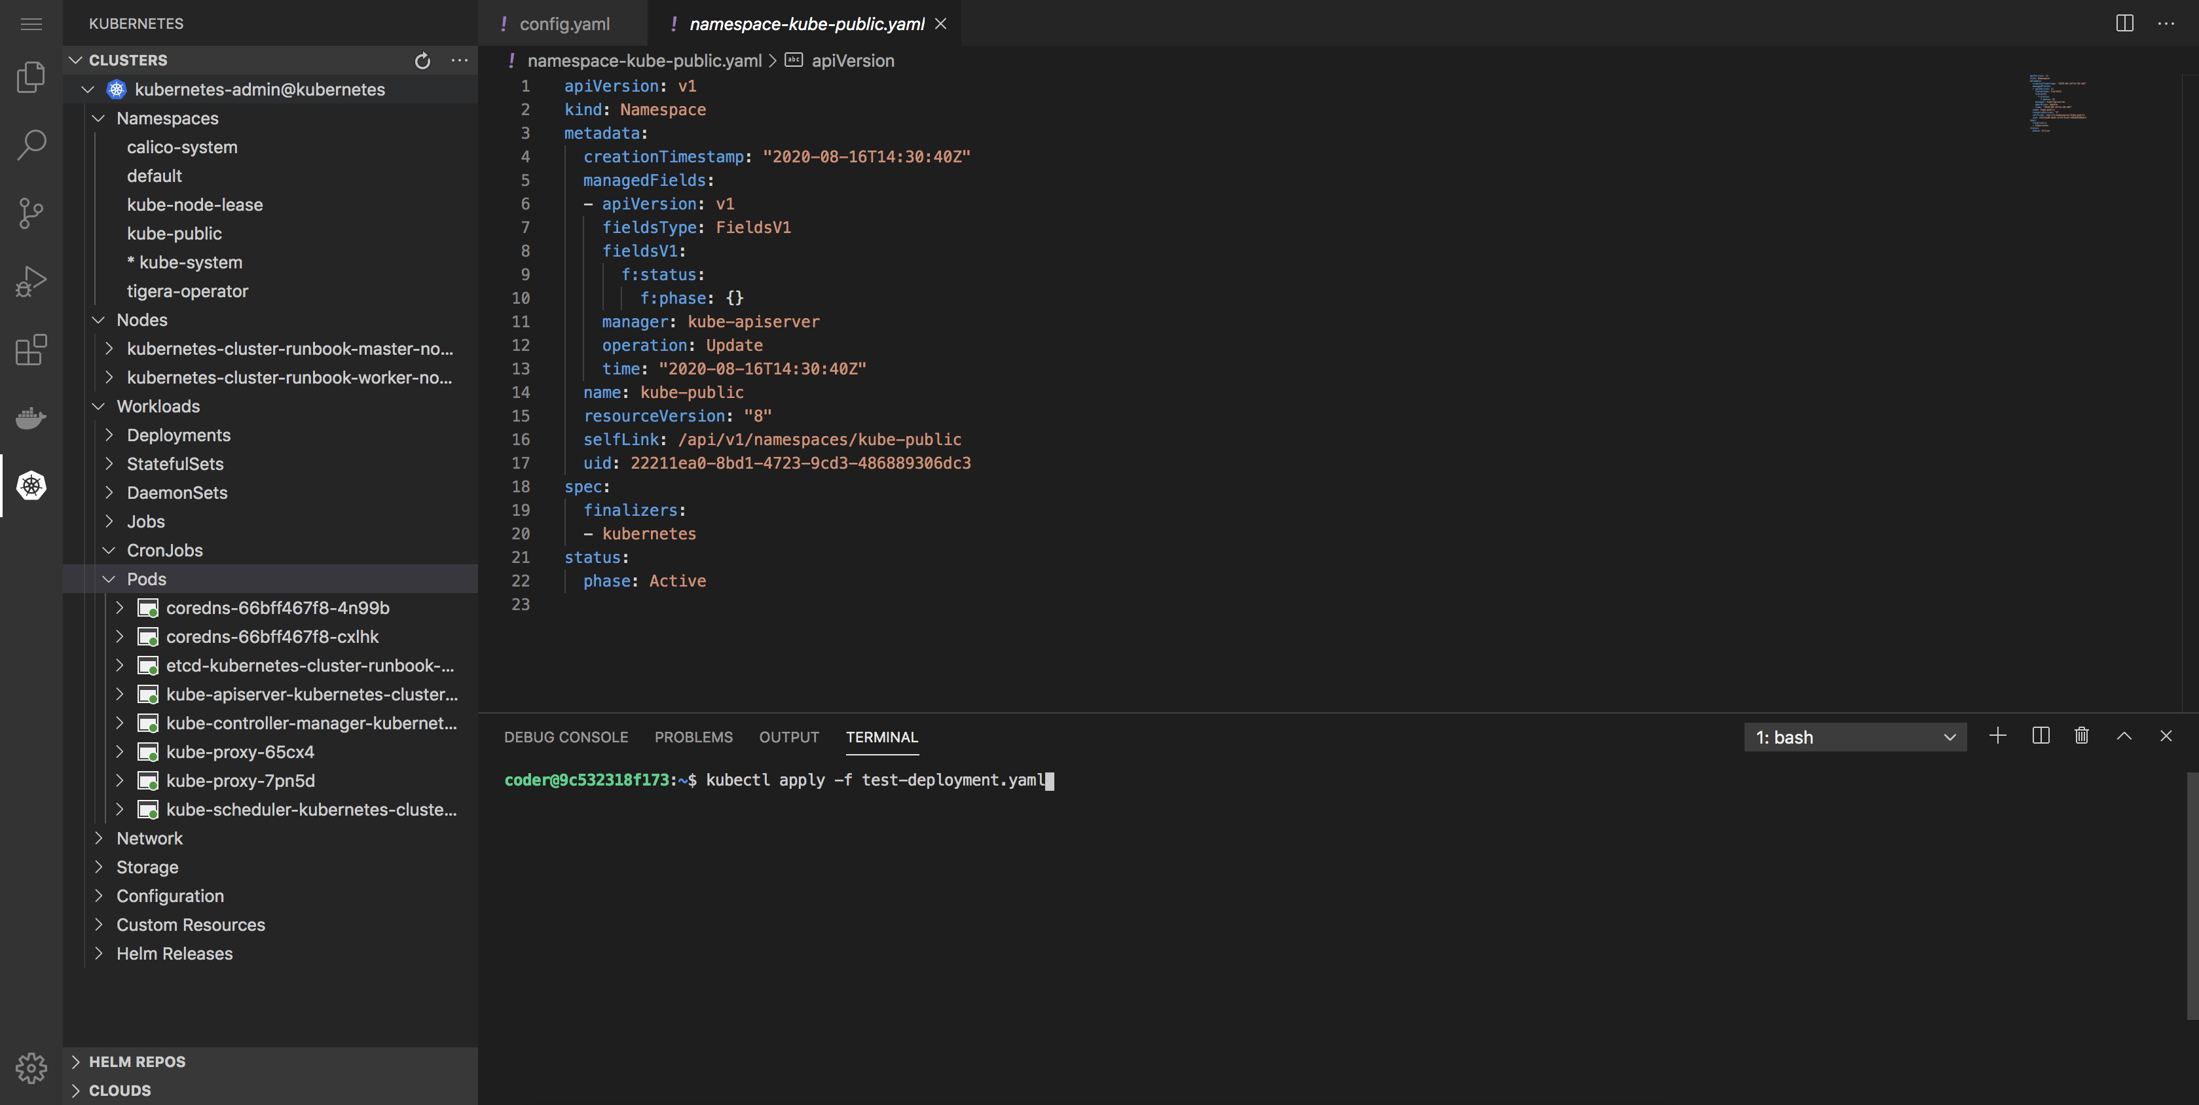Refresh the Clusters list

tap(422, 61)
